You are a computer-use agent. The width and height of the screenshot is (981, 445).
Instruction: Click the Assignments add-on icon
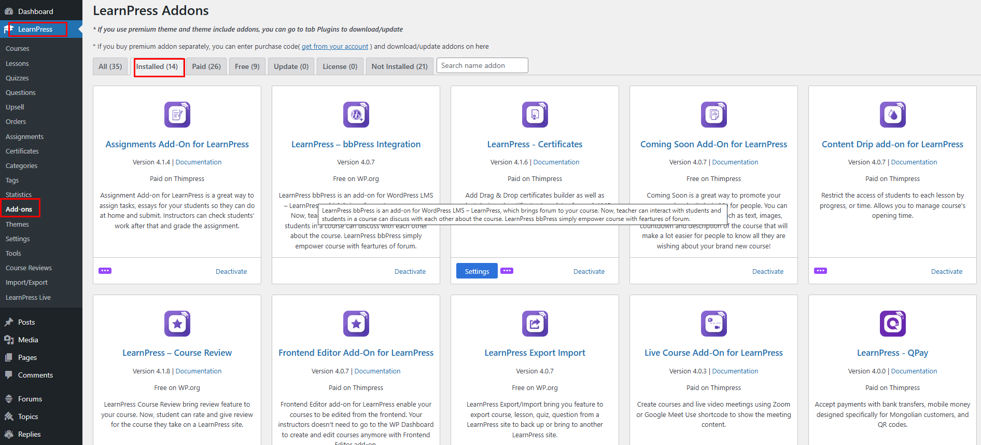click(x=177, y=115)
